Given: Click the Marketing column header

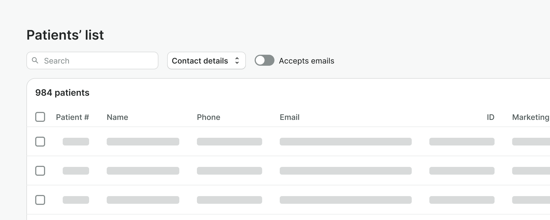Looking at the screenshot, I should tap(530, 117).
